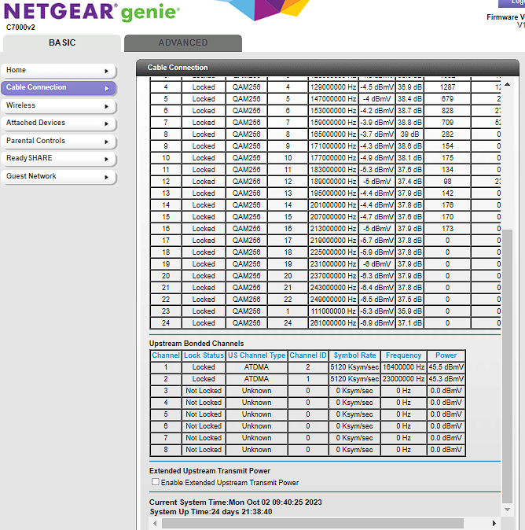Screen dimensions: 525x530
Task: Click arrow icon beside Home menu
Action: tap(106, 71)
